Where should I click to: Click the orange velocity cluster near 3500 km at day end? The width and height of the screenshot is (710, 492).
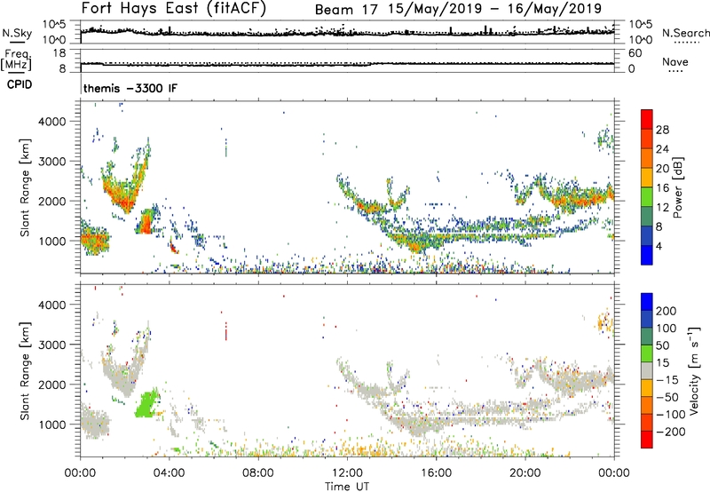pyautogui.click(x=605, y=323)
